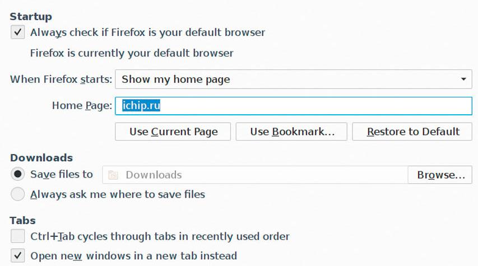Select the "Save files to" radio button
Image resolution: width=478 pixels, height=266 pixels.
(18, 174)
